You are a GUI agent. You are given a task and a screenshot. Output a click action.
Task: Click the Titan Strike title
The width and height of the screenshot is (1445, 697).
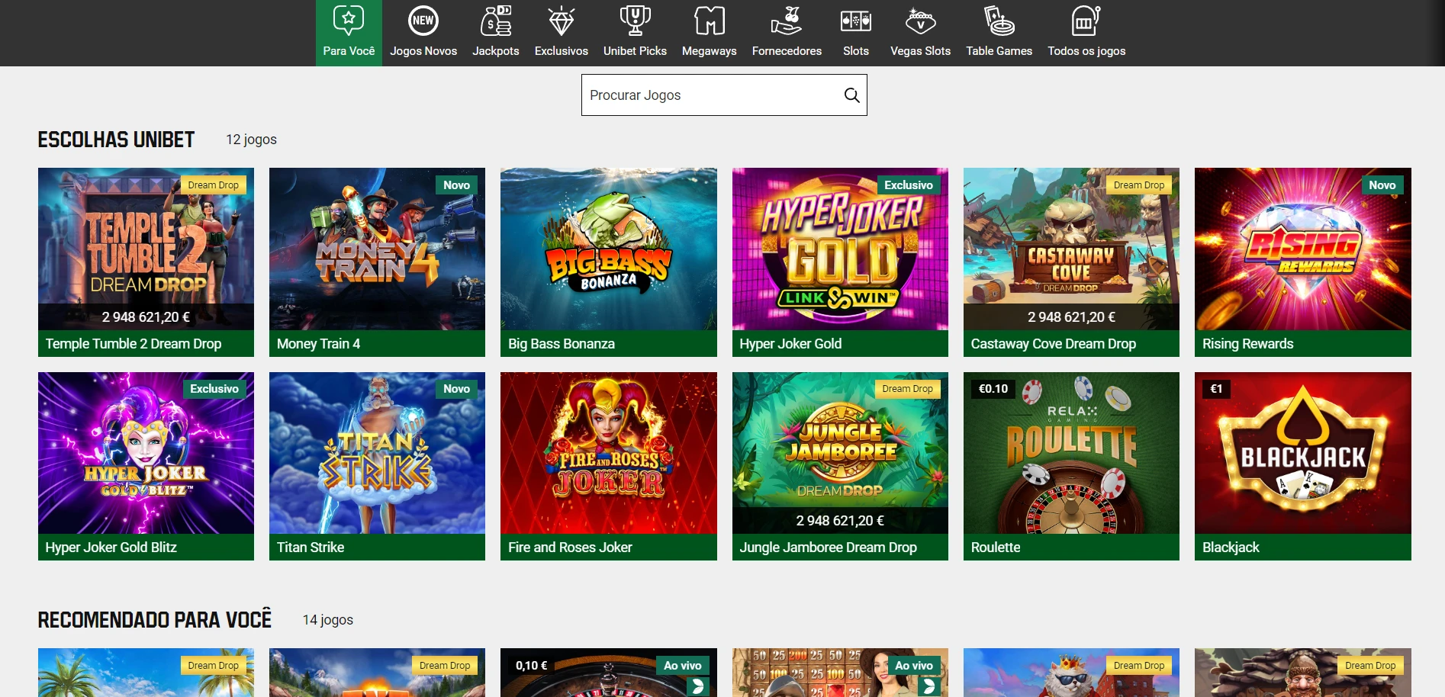coord(311,548)
